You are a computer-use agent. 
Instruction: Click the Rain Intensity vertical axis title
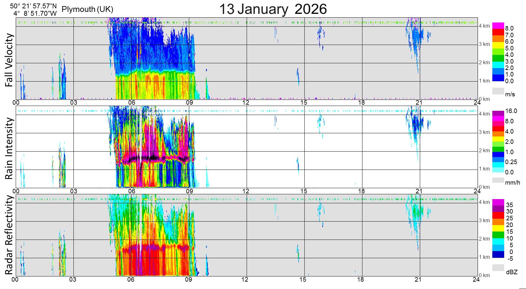pos(9,148)
